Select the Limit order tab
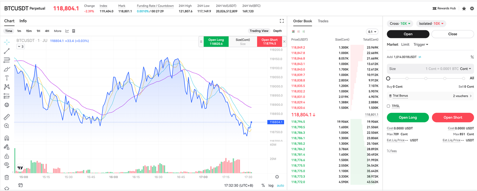Viewport: 477px width, 191px height. (x=405, y=44)
